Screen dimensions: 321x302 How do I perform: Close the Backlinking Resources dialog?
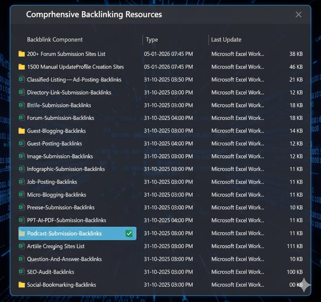pos(299,15)
